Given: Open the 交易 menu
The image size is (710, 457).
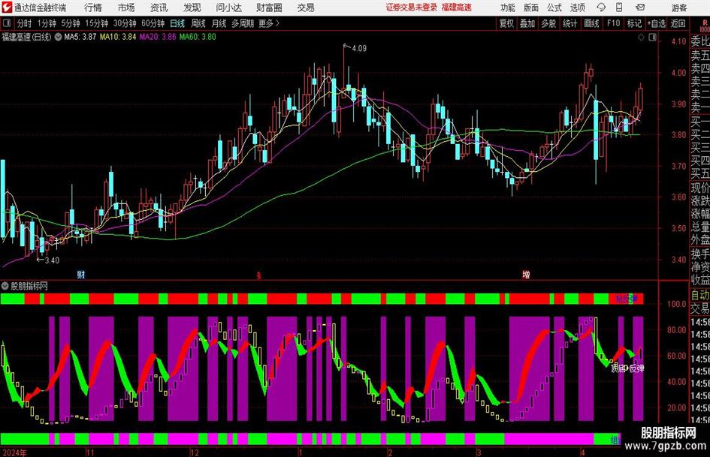Looking at the screenshot, I should point(306,8).
